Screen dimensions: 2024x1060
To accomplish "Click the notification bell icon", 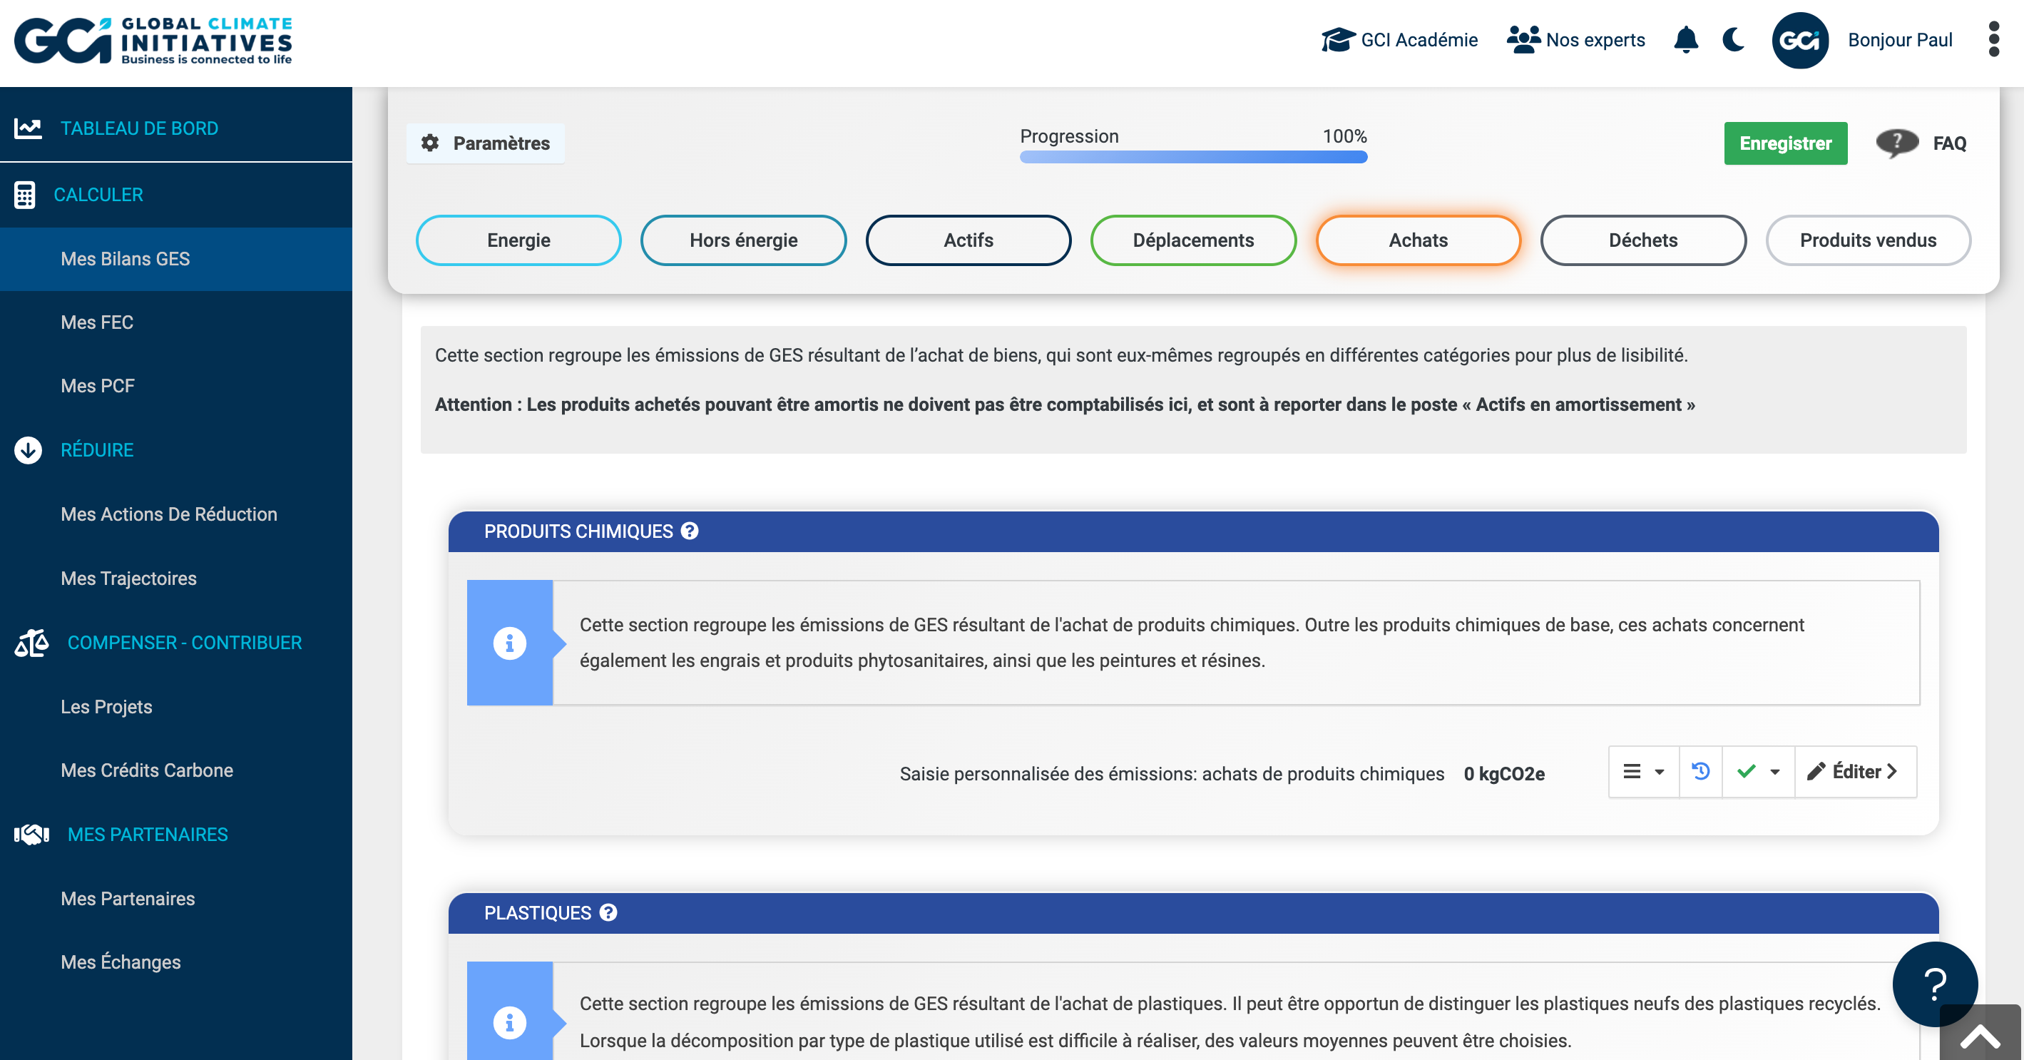I will point(1685,40).
